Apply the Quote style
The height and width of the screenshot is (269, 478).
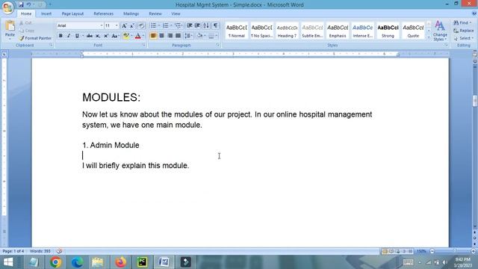click(413, 31)
